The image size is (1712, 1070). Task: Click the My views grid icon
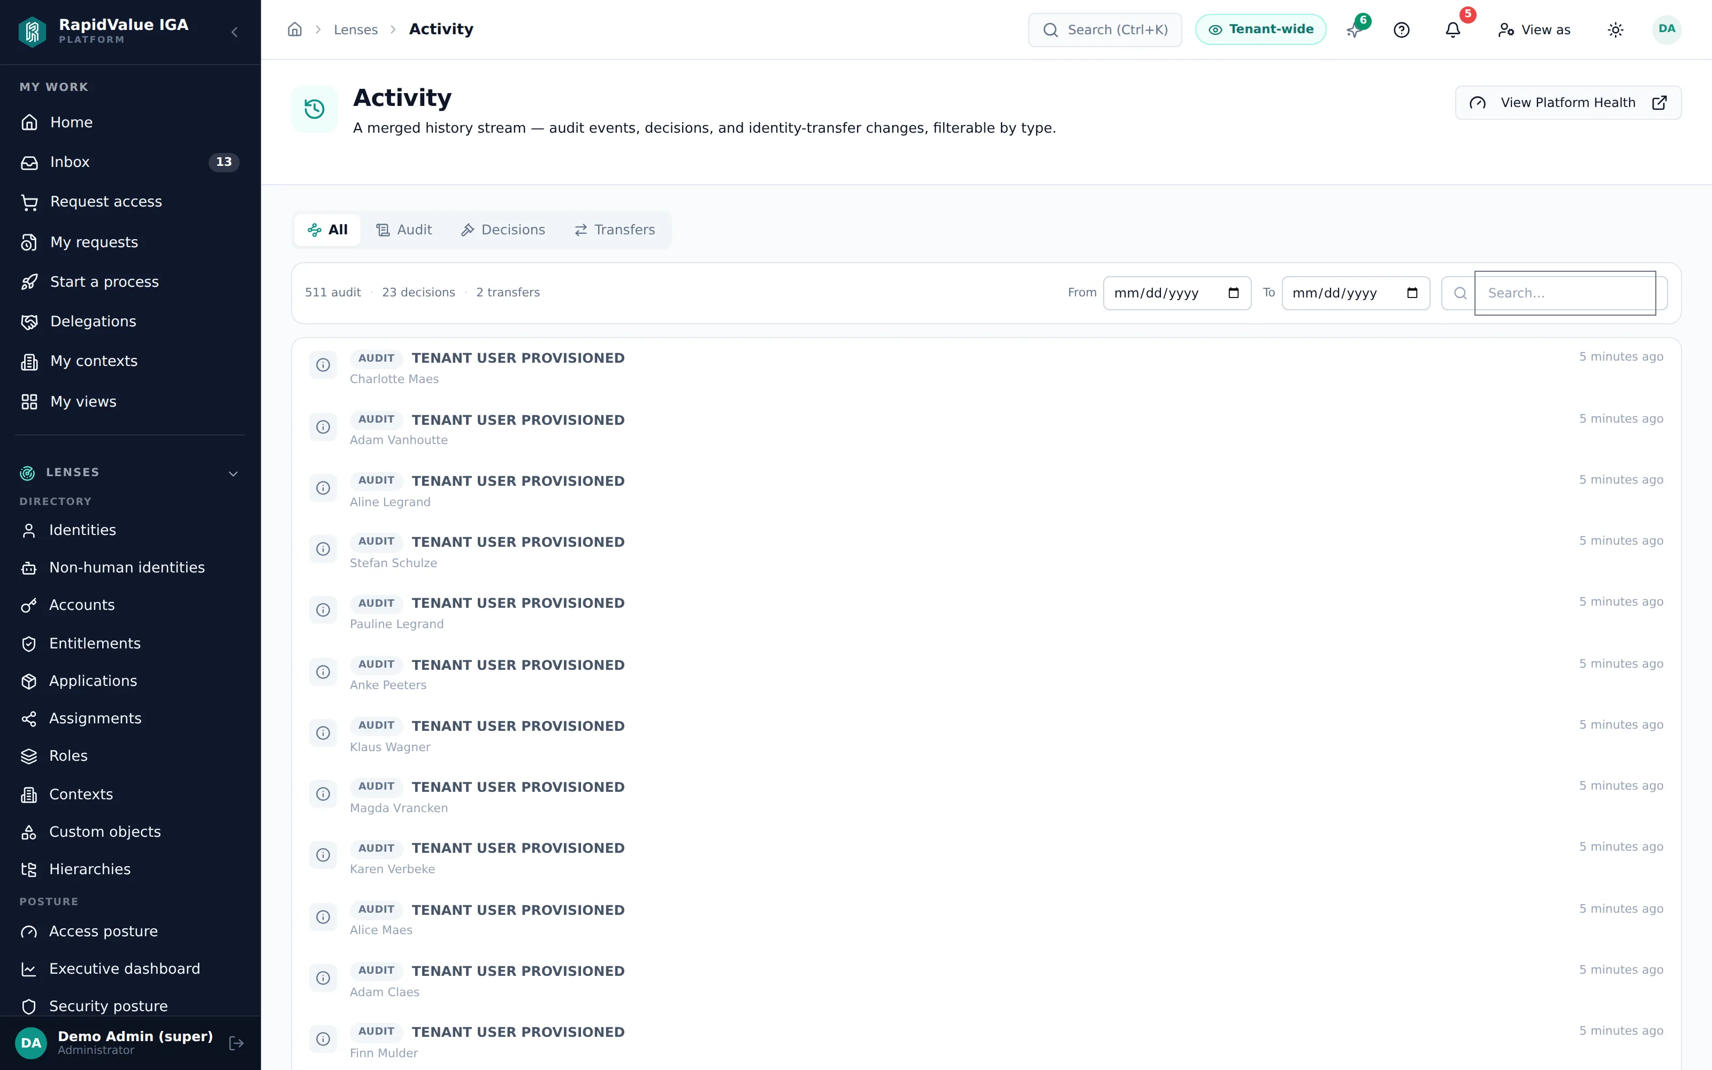[x=29, y=402]
